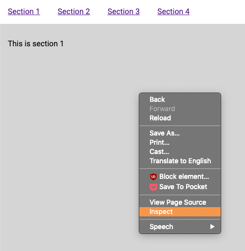Choose Reload from the context menu
This screenshot has height=251, width=245.
pos(180,118)
